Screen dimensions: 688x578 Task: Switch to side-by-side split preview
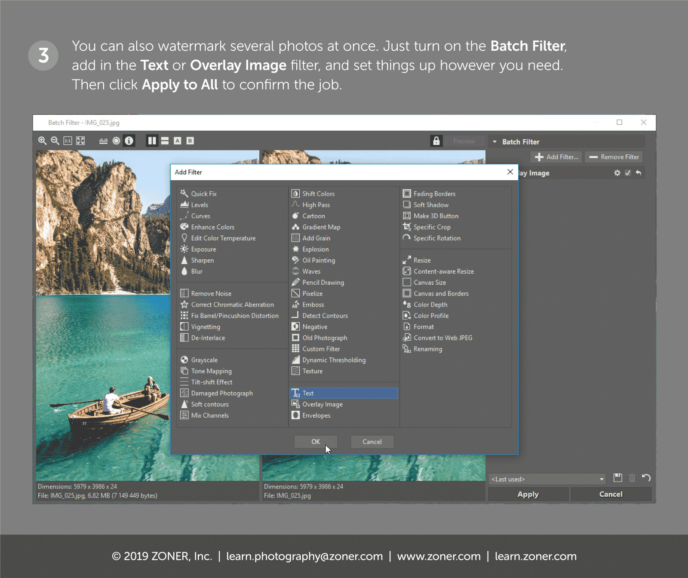[x=152, y=141]
